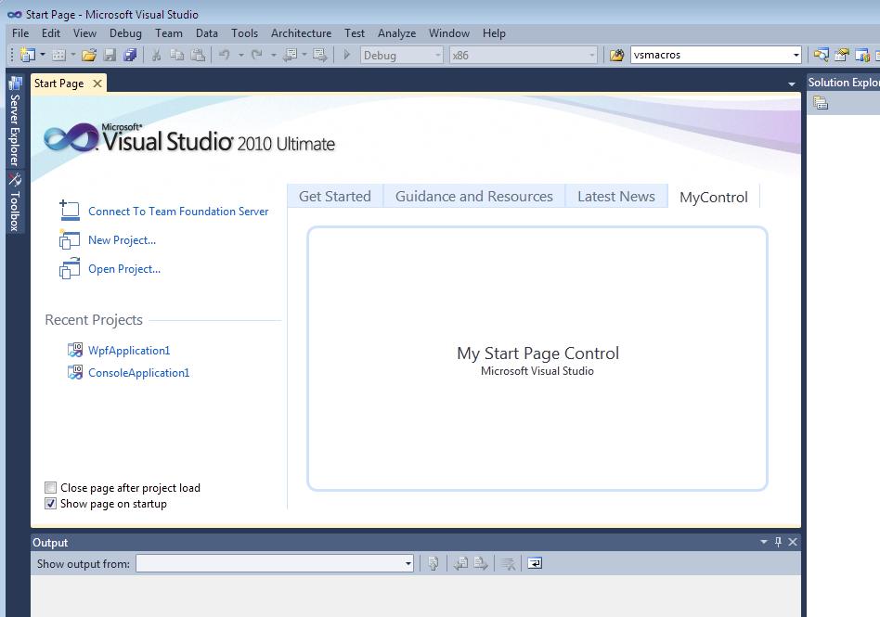Switch to the Guidance and Resources tab

[473, 197]
